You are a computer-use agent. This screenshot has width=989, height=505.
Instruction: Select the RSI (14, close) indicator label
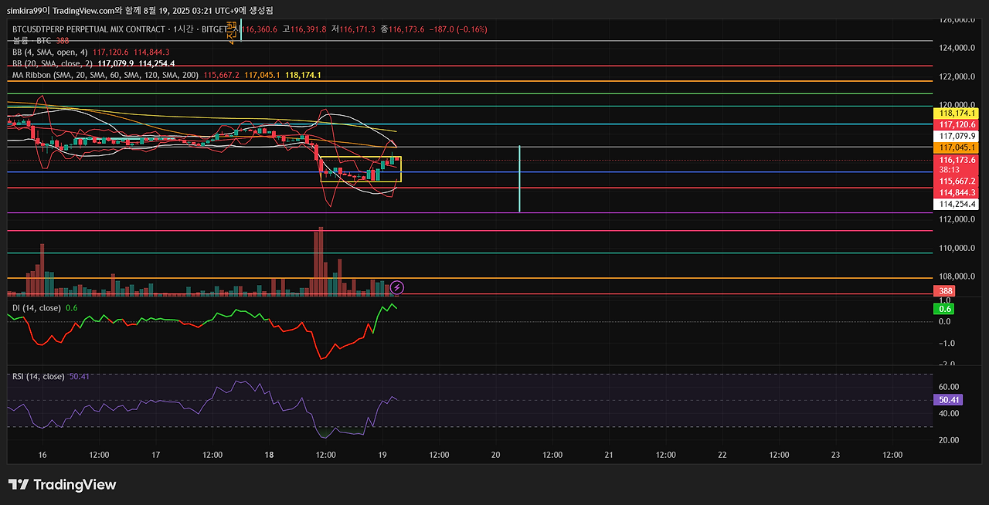39,376
